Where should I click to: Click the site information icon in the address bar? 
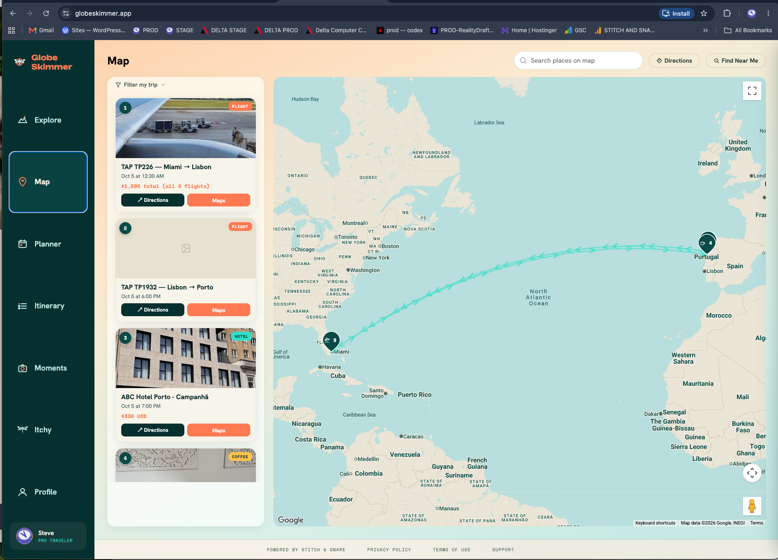tap(66, 13)
